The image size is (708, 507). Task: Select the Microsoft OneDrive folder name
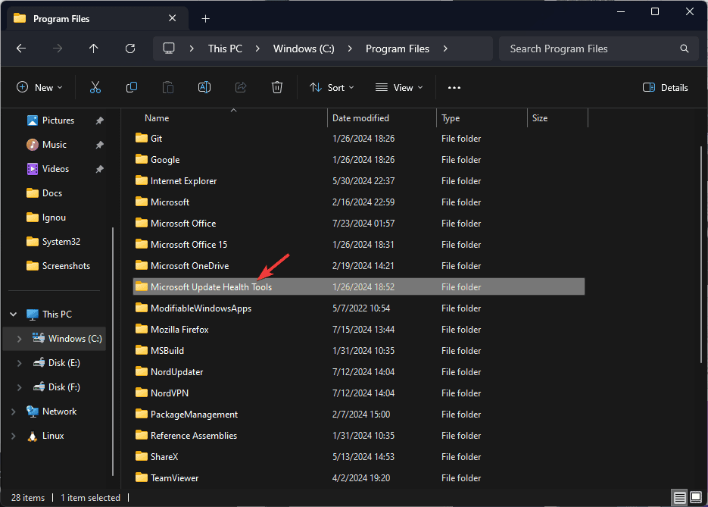(189, 266)
